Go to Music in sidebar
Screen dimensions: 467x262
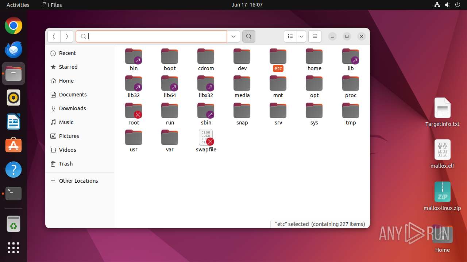coord(80,122)
